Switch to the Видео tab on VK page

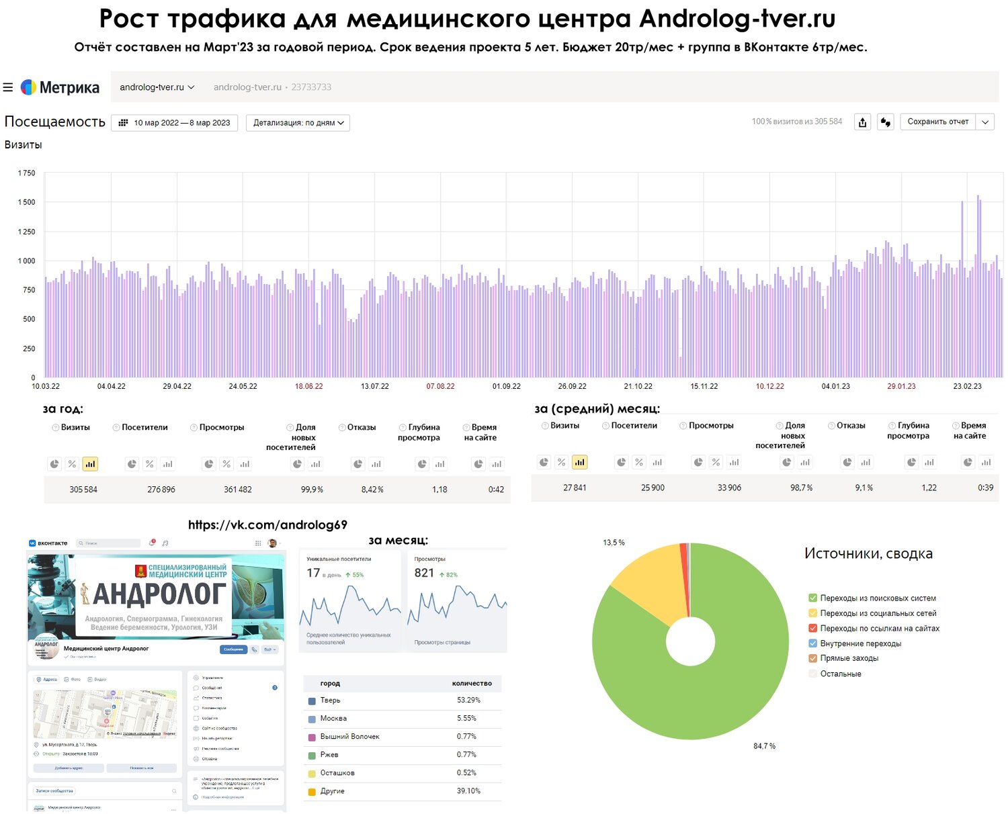pos(97,680)
